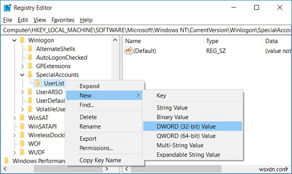Click the tree pane scroll up arrow

pyautogui.click(x=115, y=40)
